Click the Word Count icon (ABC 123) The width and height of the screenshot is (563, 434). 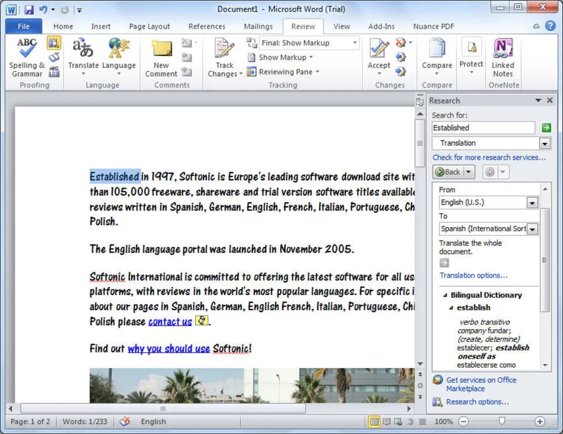click(54, 71)
